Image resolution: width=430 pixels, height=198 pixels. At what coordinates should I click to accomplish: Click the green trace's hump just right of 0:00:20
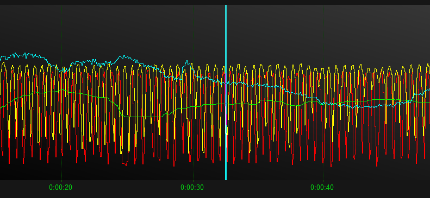coord(63,90)
